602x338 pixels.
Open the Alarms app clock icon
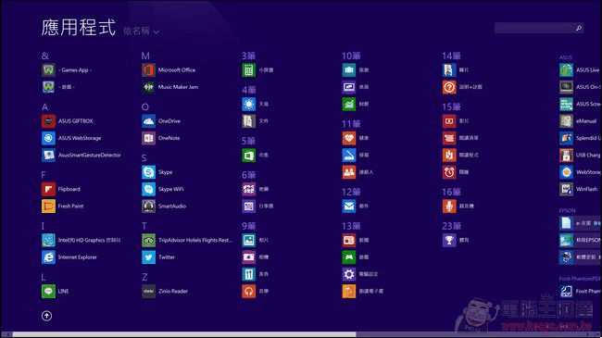(449, 172)
